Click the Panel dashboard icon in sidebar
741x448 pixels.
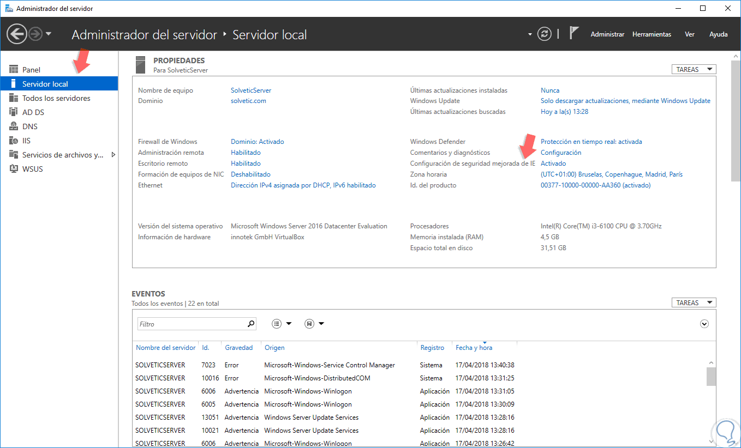point(14,70)
